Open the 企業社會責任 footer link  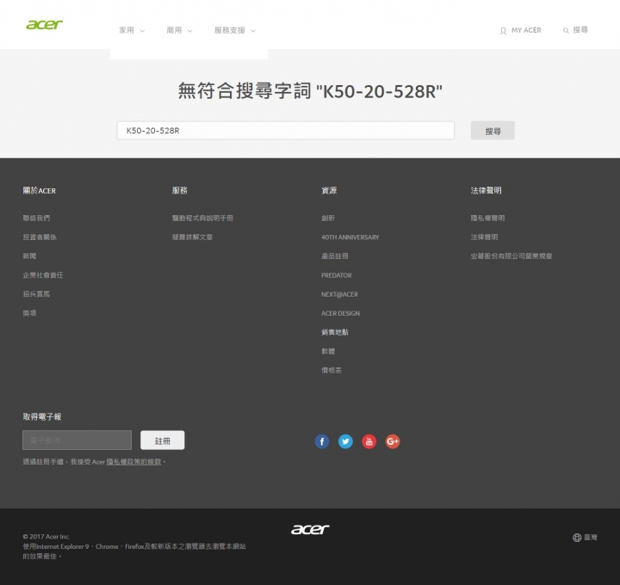point(43,275)
